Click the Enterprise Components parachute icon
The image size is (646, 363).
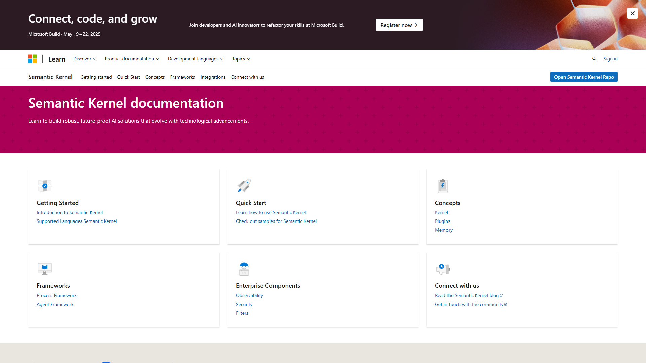[244, 269]
